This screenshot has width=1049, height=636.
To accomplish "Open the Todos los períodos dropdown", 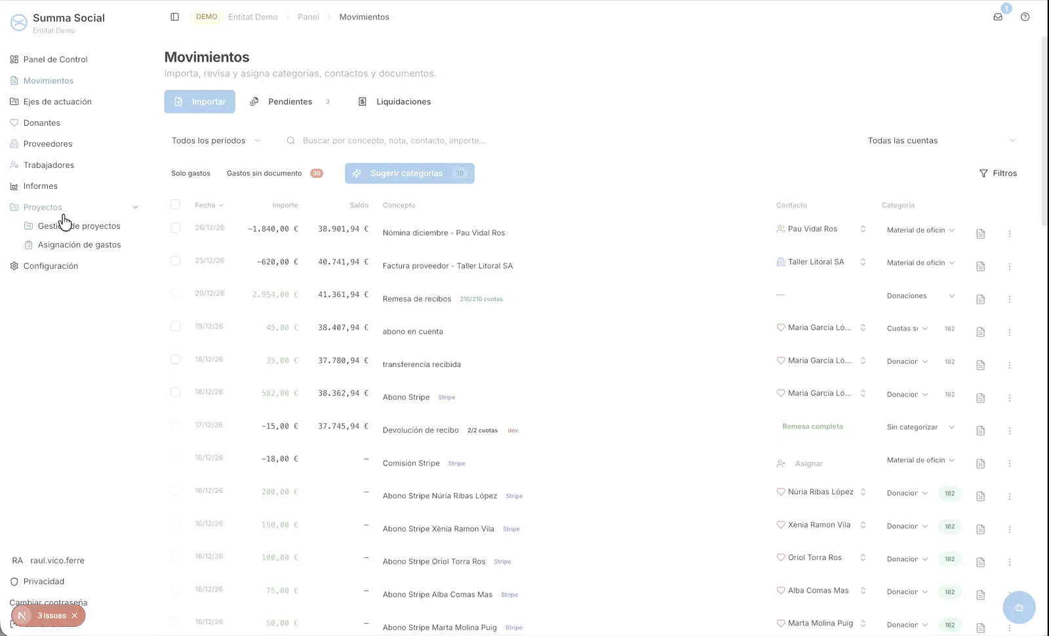I will [216, 141].
